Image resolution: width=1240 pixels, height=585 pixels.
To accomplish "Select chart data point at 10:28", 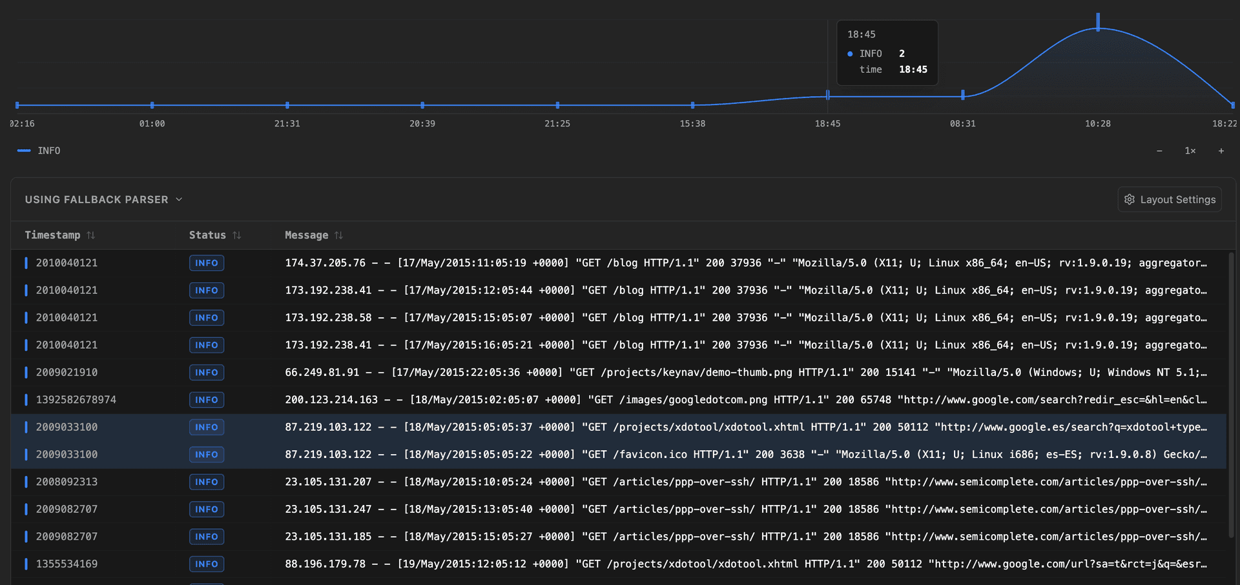I will coord(1098,23).
